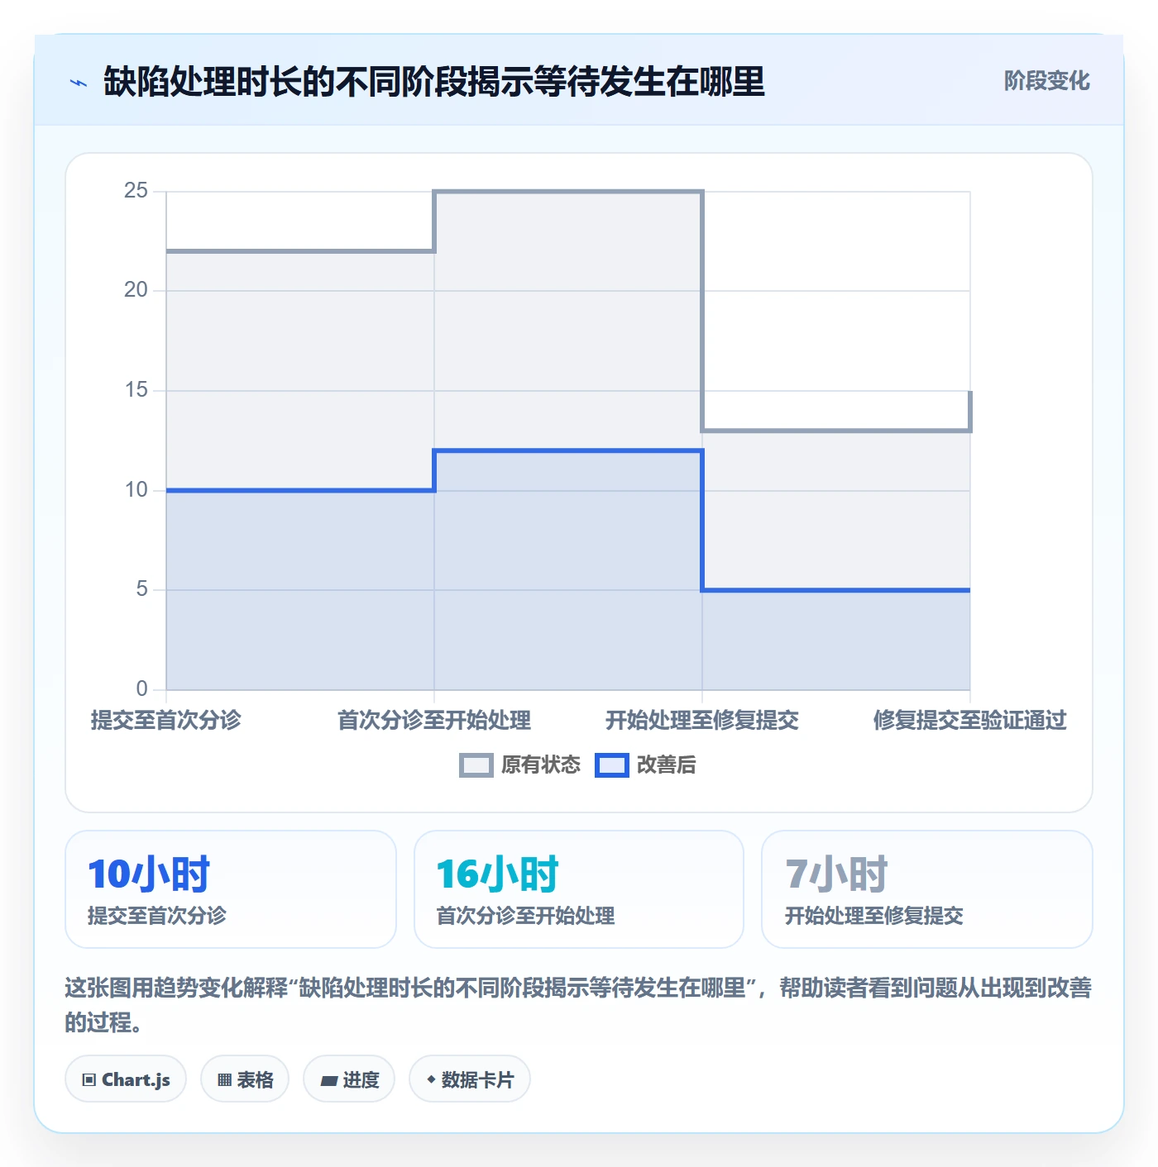Click x-axis label 首次分诊至开始处理

tap(434, 721)
